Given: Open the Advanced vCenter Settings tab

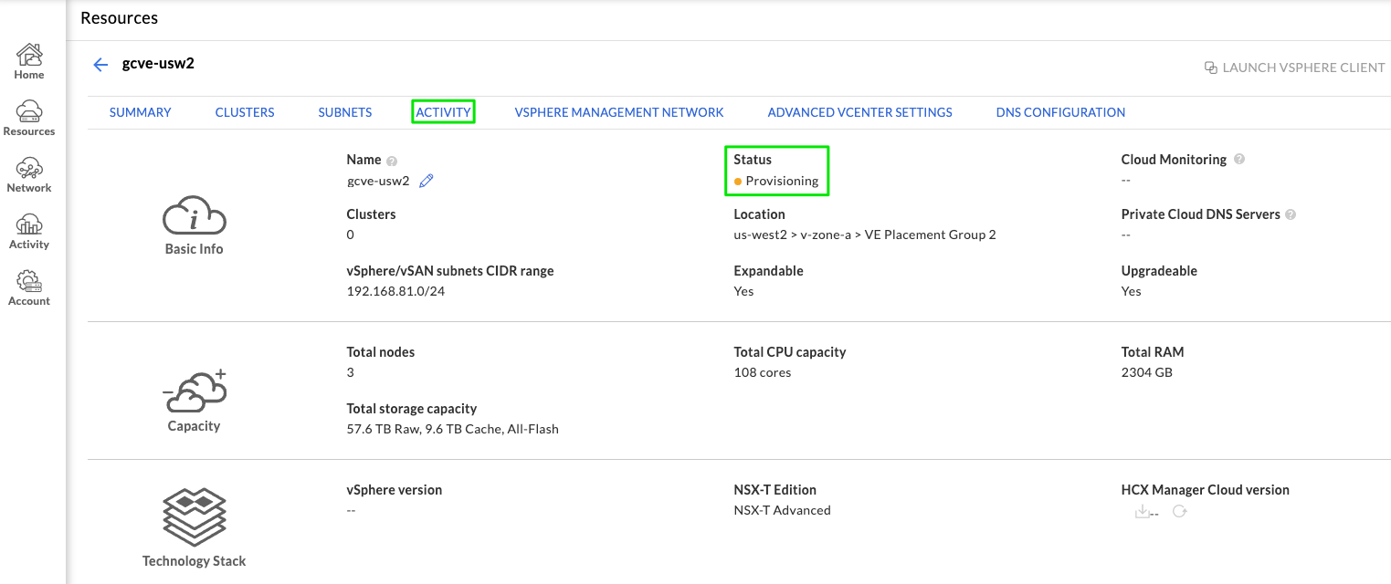Looking at the screenshot, I should pos(859,112).
